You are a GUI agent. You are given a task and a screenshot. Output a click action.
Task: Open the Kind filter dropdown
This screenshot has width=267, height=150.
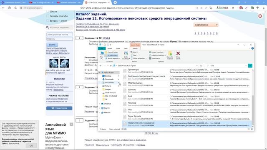(x=134, y=52)
